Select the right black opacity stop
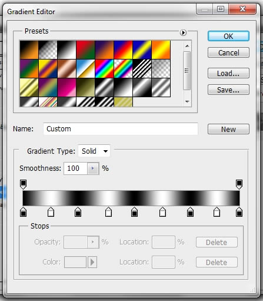 pyautogui.click(x=239, y=184)
